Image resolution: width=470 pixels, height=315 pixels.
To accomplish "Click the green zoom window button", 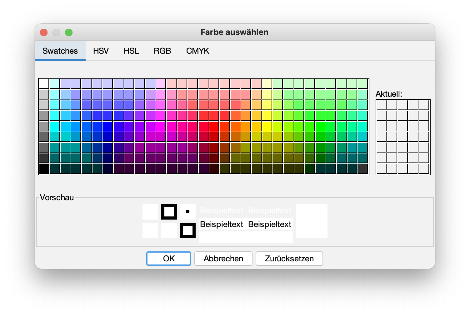I will click(x=69, y=32).
